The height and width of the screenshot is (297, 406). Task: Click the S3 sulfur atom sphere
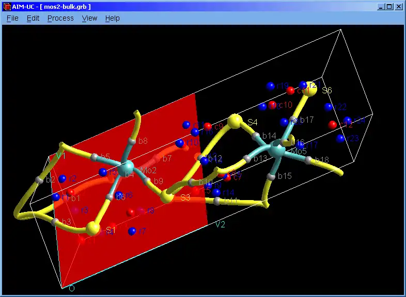click(167, 196)
